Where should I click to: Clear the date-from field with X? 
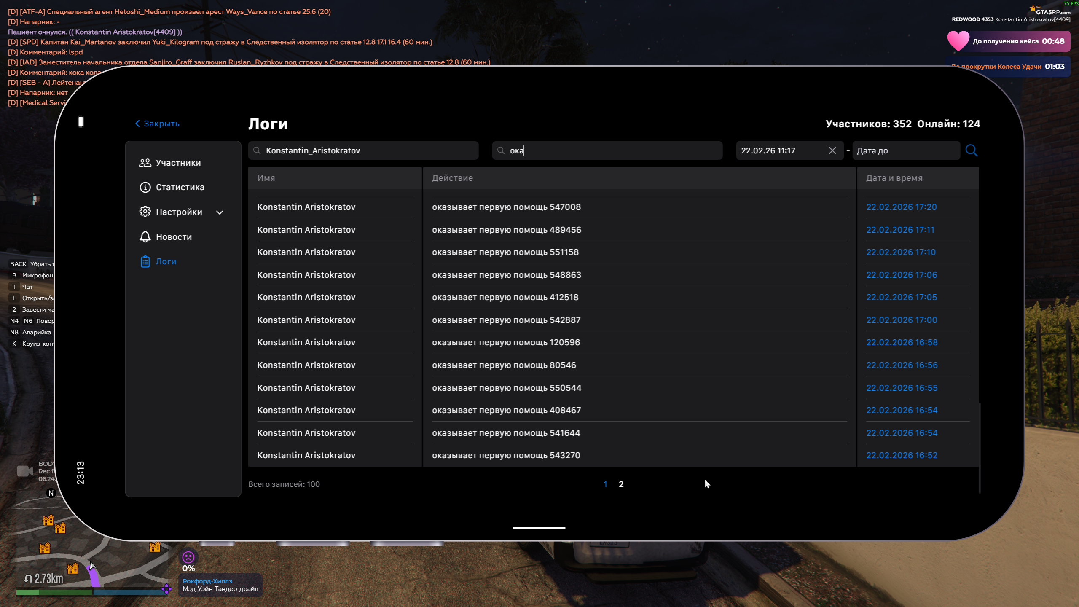point(832,150)
